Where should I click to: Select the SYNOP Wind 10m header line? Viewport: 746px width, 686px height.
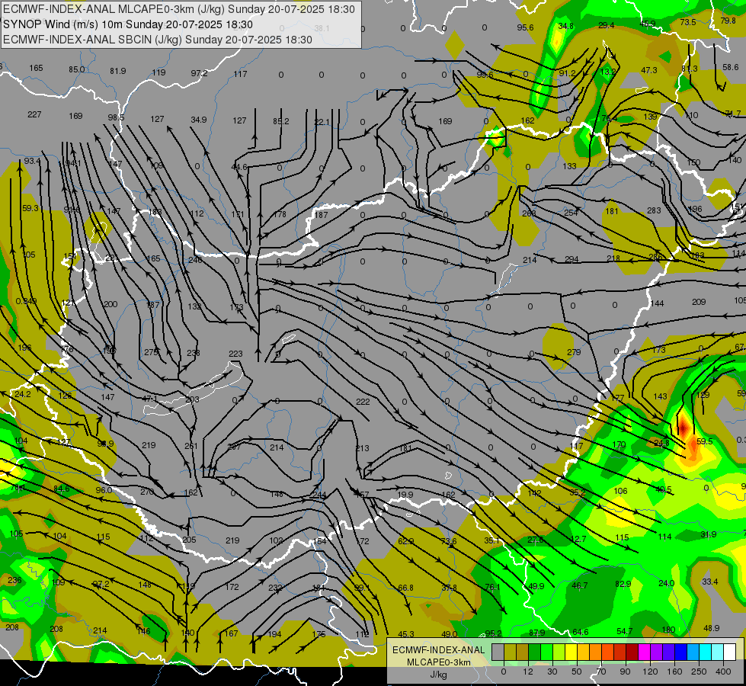(128, 24)
